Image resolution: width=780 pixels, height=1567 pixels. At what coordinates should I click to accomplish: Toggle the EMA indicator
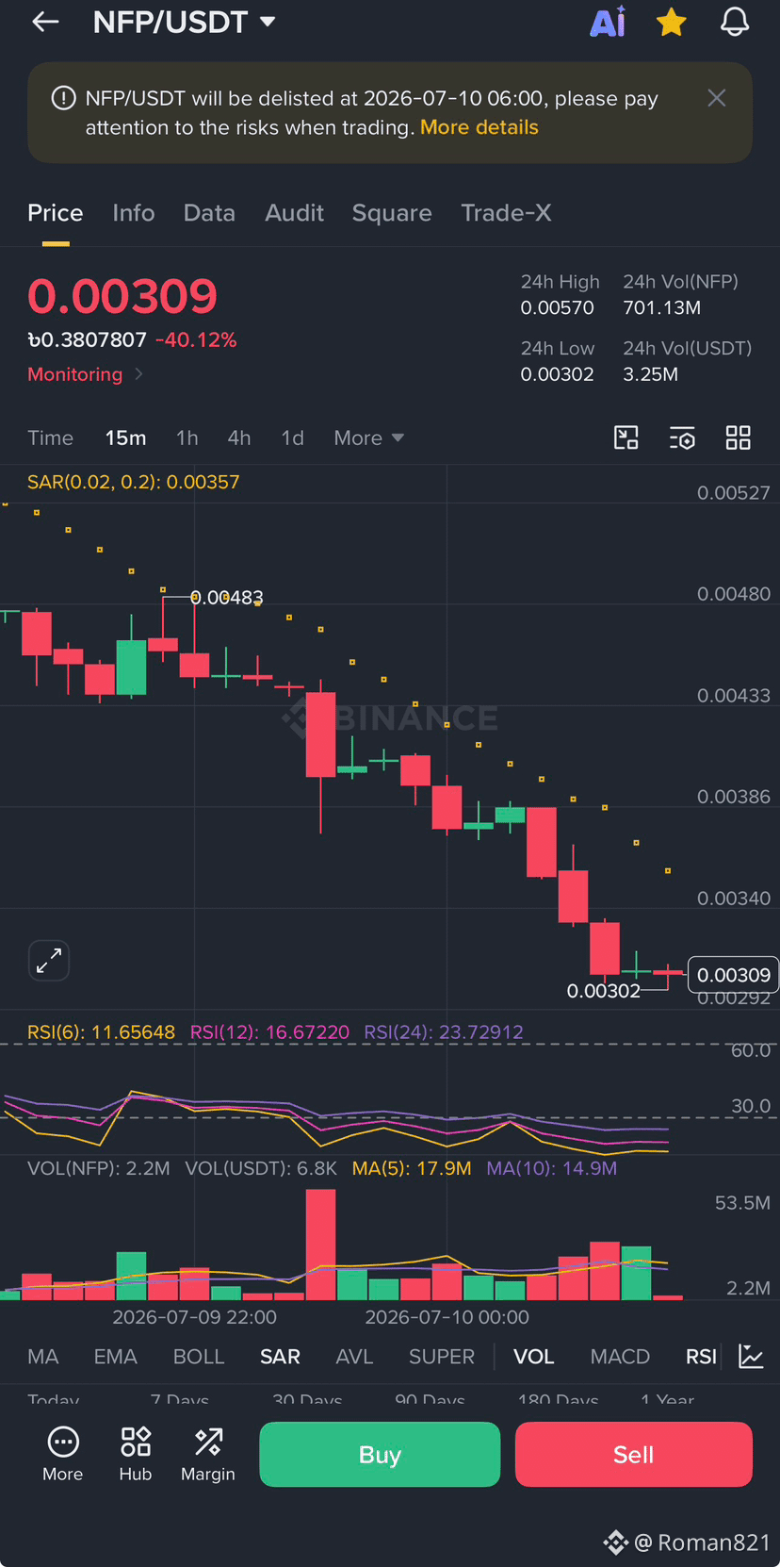(x=115, y=1357)
